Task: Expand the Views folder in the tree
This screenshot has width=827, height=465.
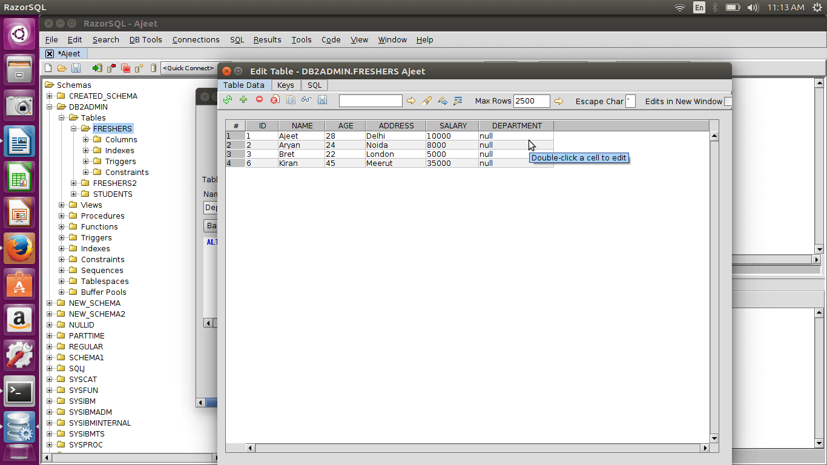Action: (x=61, y=205)
